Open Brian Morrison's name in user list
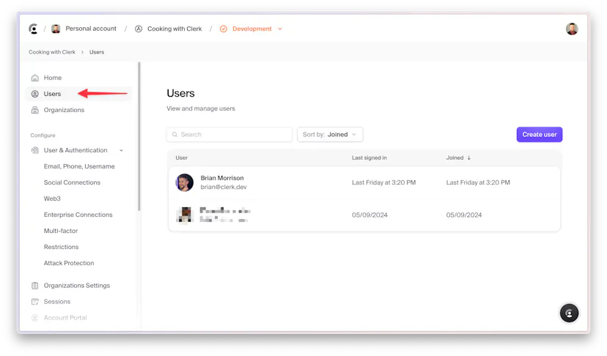607x356 pixels. coord(222,178)
